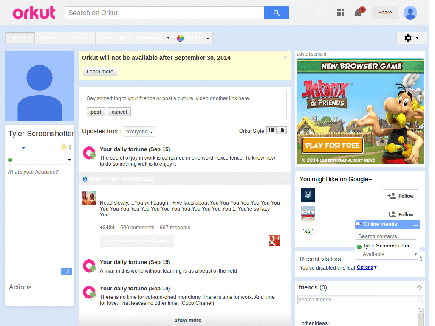This screenshot has width=435, height=326.
Task: Click the +Tyler link in header
Action: click(x=320, y=13)
